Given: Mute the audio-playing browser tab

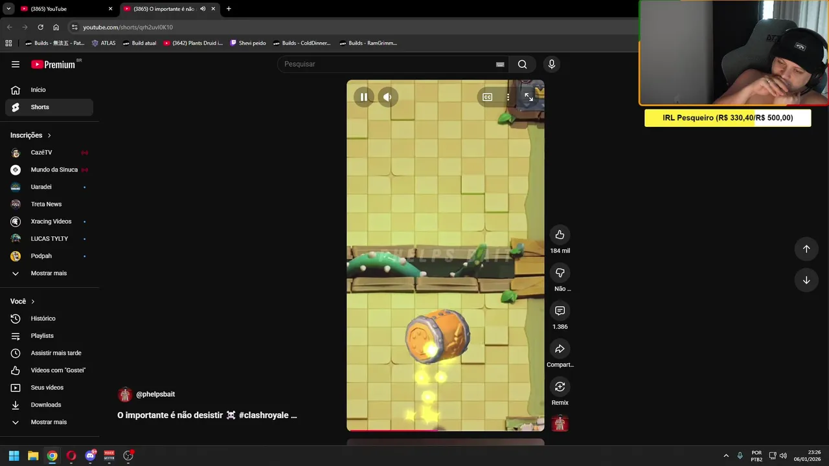Looking at the screenshot, I should pos(203,9).
